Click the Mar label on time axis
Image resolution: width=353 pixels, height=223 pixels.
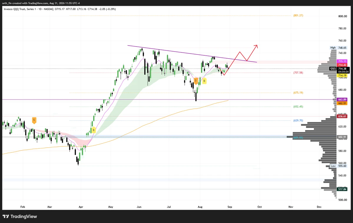pyautogui.click(x=50, y=207)
